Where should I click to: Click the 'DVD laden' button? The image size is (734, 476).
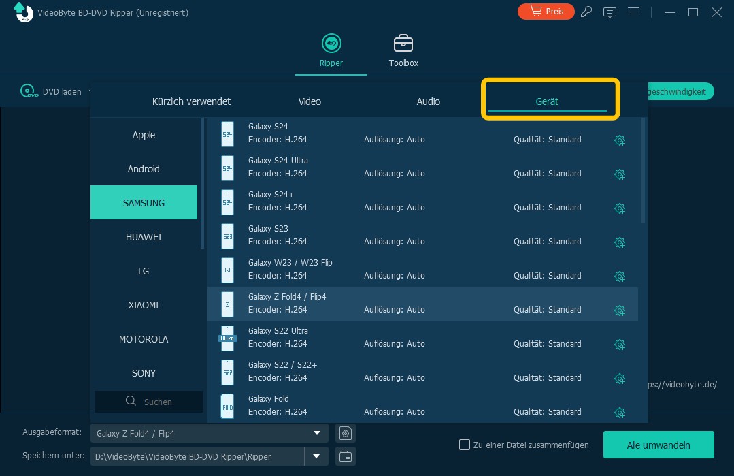pyautogui.click(x=51, y=91)
